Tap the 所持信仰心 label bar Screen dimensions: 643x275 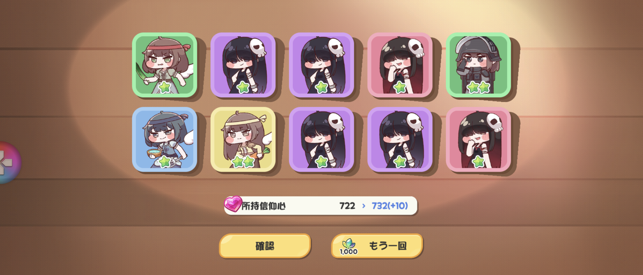click(321, 206)
